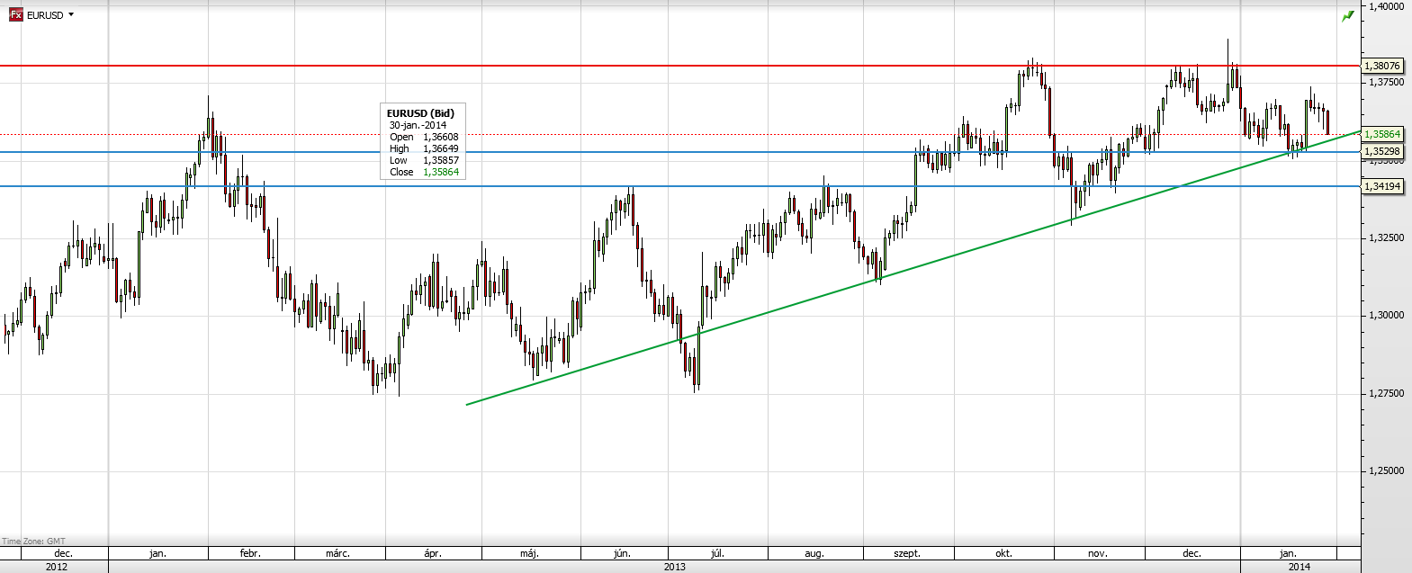Click the 'márc.' month label
Screen dimensions: 1412x573
click(337, 554)
